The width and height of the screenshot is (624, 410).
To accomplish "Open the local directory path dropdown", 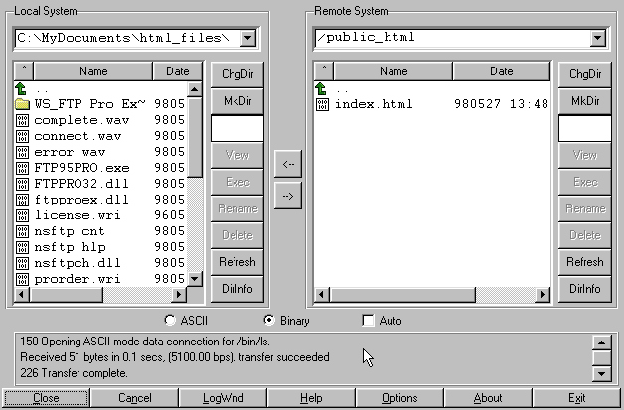I will coord(248,38).
